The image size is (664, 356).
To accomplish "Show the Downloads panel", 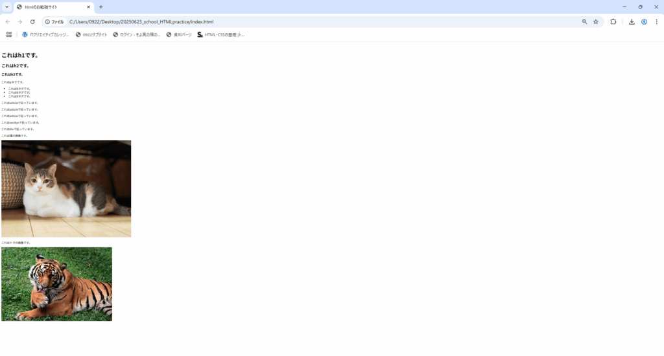I will coord(632,21).
